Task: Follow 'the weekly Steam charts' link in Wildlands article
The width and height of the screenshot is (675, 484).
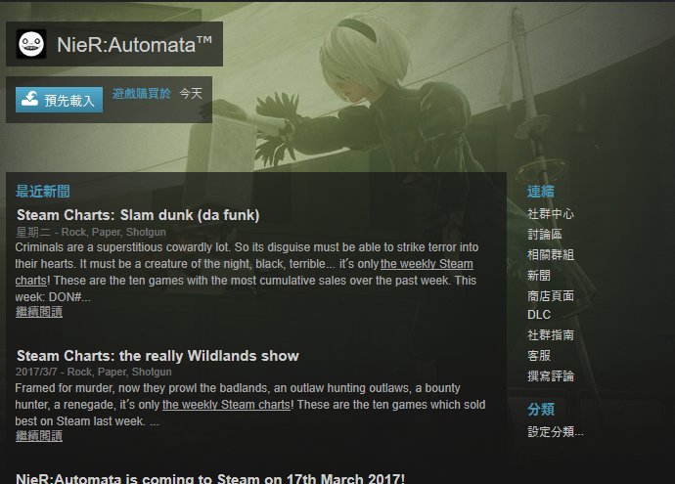Action: click(x=226, y=405)
